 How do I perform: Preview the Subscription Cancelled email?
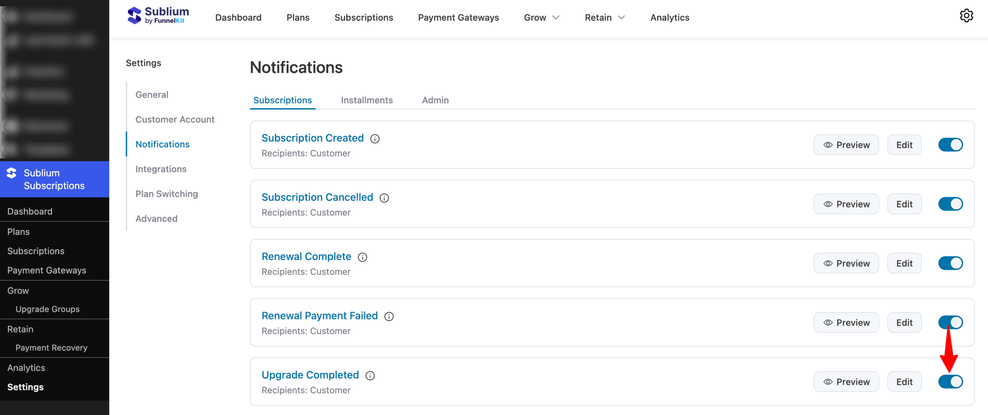846,204
